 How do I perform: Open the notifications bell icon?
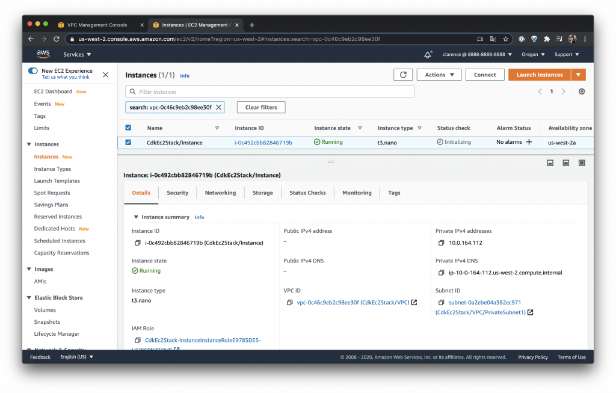point(428,55)
